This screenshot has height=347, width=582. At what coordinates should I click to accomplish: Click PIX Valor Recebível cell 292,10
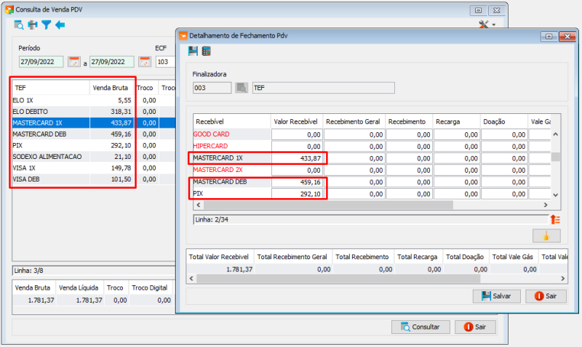pyautogui.click(x=297, y=194)
